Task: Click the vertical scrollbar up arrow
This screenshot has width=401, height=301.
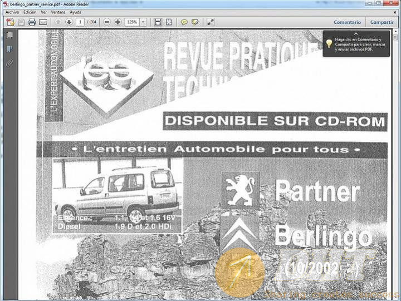Action: coord(396,31)
